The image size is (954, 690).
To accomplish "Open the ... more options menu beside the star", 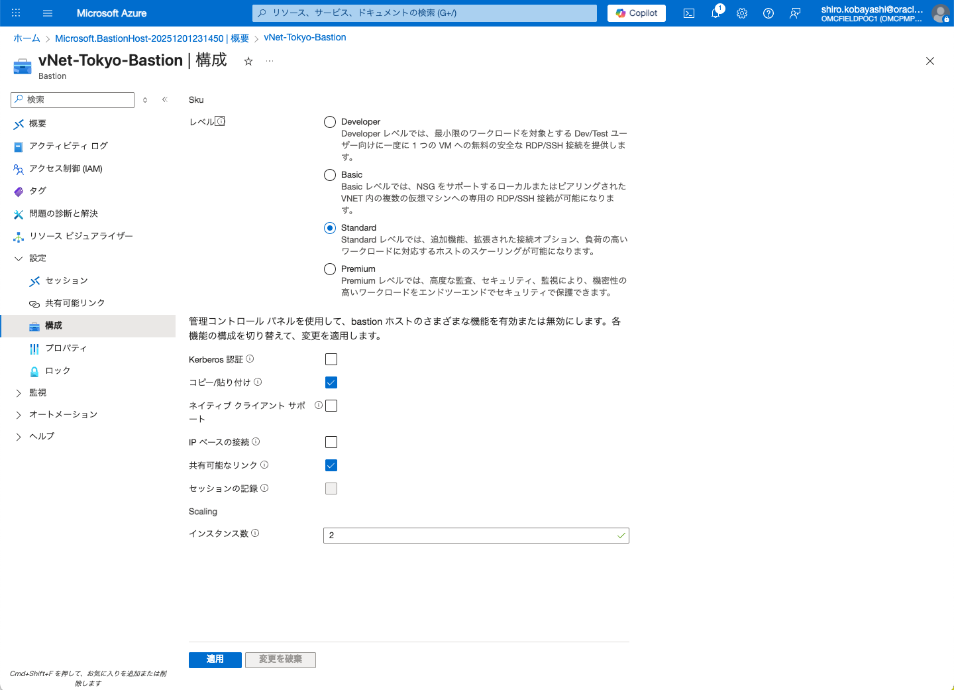I will click(269, 60).
